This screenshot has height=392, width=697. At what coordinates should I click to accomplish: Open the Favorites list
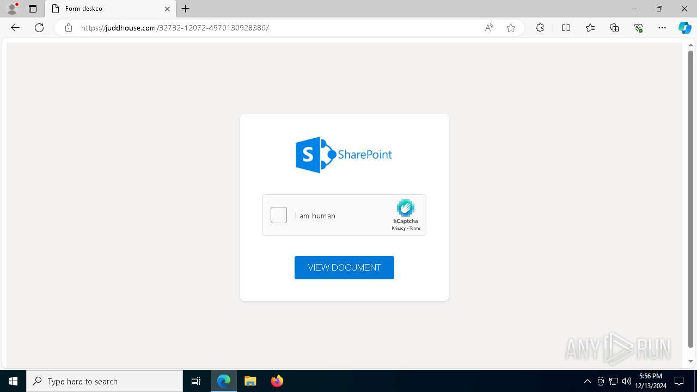tap(590, 28)
